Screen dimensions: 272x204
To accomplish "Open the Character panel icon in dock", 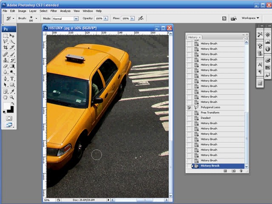I will coord(260,65).
